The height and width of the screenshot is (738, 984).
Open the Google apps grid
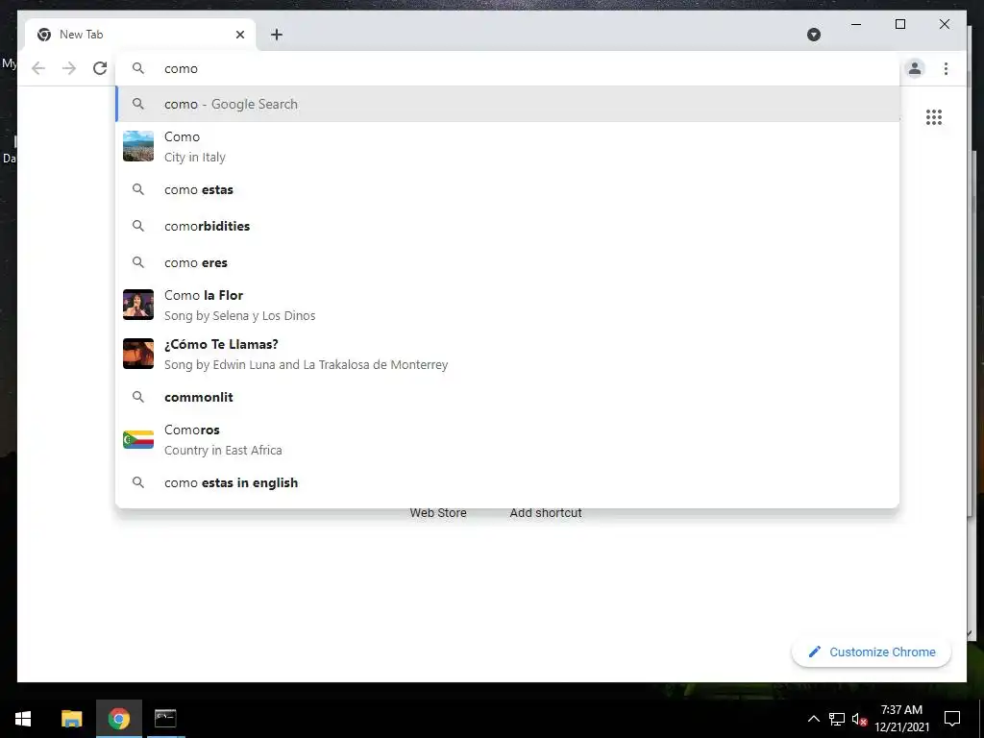tap(934, 116)
